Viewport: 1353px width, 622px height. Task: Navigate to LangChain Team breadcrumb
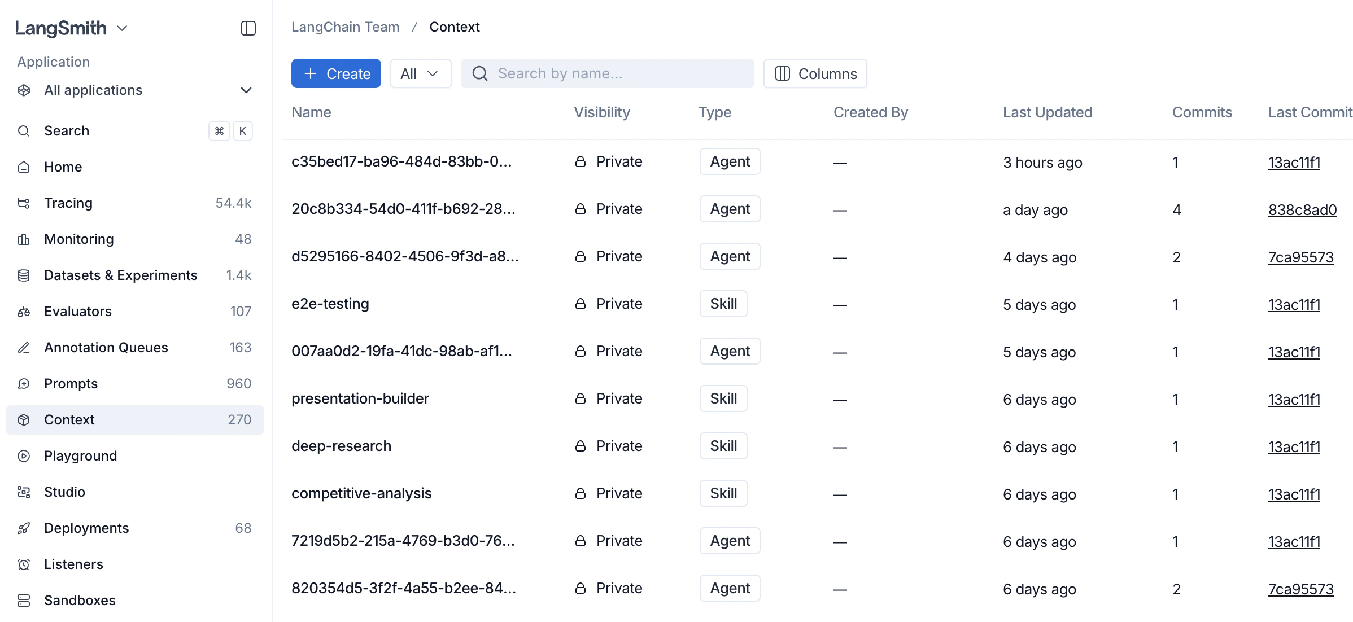point(345,27)
